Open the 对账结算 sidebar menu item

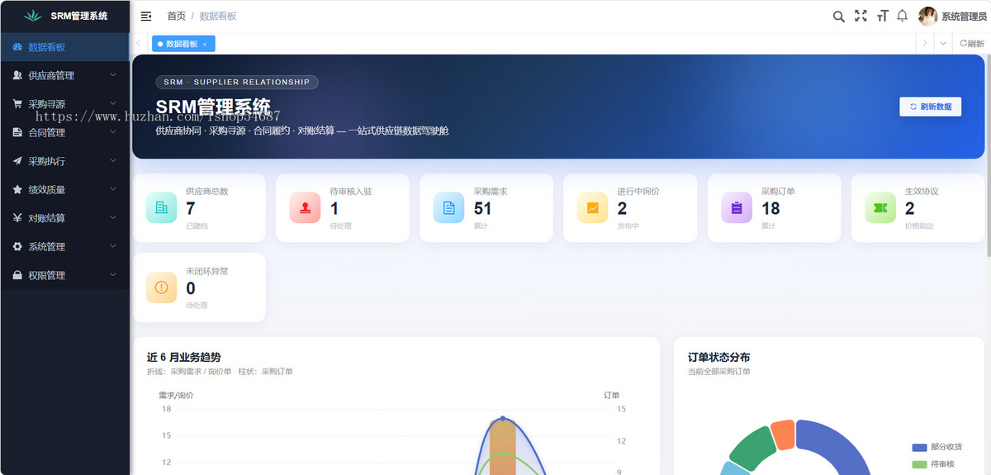tap(64, 218)
